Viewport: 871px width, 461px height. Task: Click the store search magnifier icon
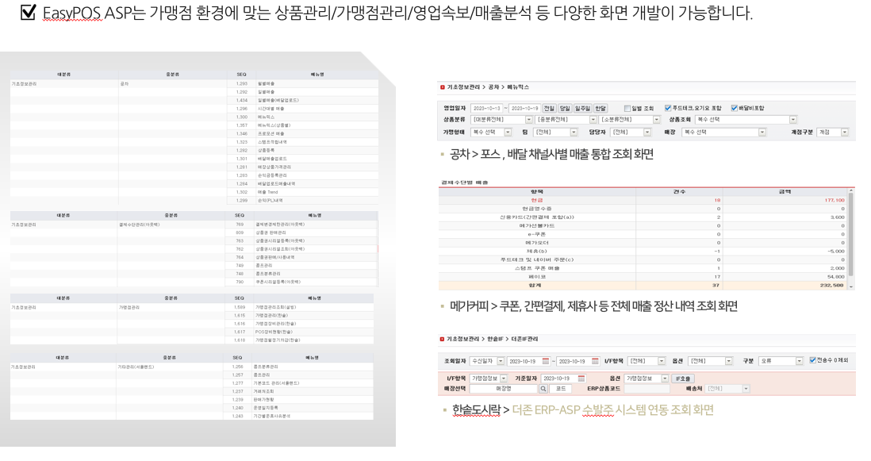[543, 390]
